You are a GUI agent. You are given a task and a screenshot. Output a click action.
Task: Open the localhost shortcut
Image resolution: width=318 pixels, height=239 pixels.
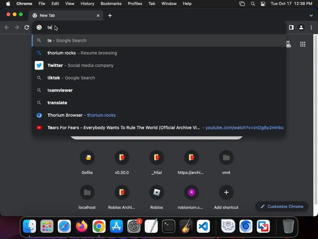tap(87, 197)
